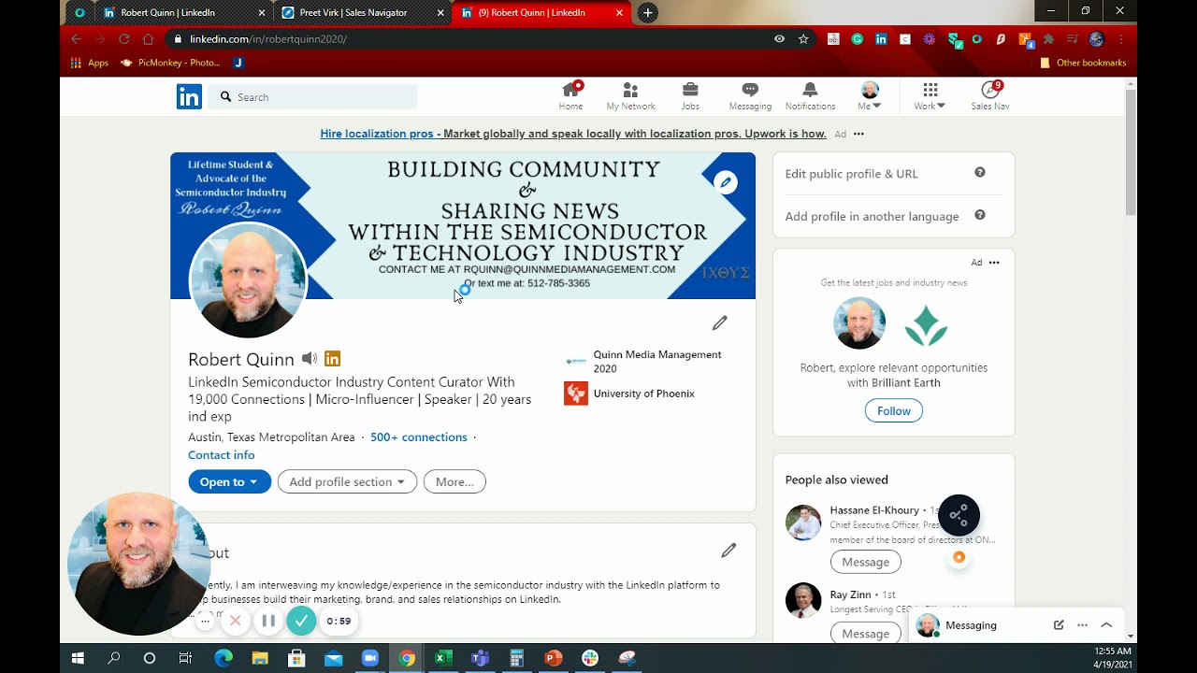Edit the profile banner background image
Viewport: 1197px width, 673px height.
coord(726,182)
